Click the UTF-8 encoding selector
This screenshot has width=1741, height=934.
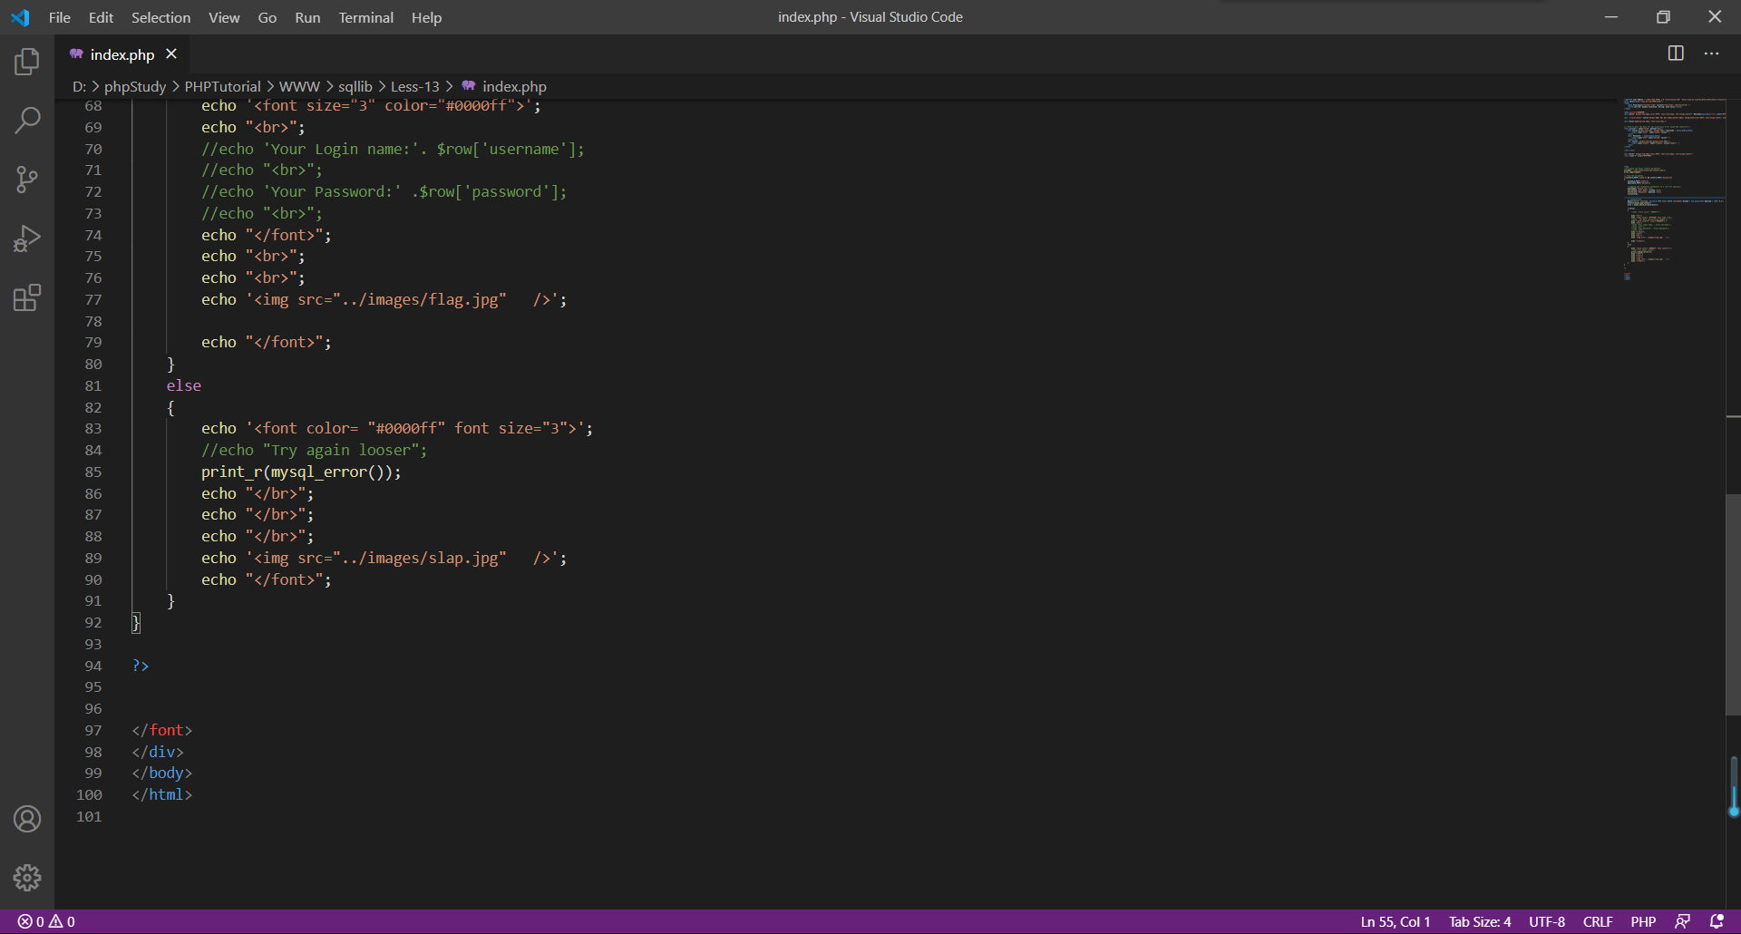pos(1546,921)
